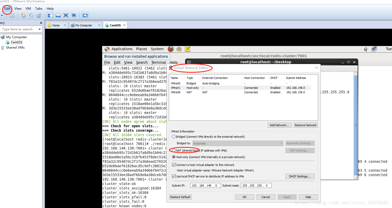Maximize the root@localhost Desktop terminal
Viewport: 392px width, 208px height.
(349, 62)
